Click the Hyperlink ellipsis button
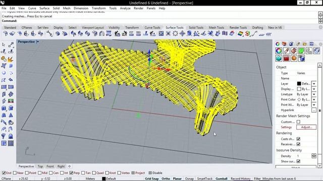This screenshot has width=323, height=181. [314, 110]
